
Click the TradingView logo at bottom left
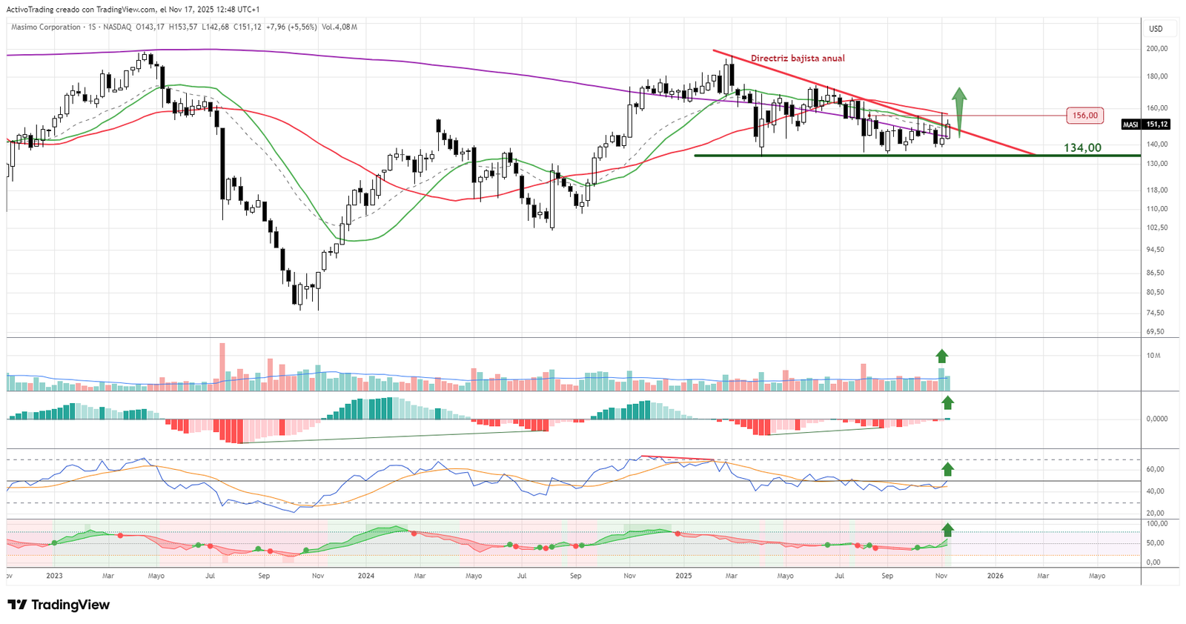click(59, 605)
